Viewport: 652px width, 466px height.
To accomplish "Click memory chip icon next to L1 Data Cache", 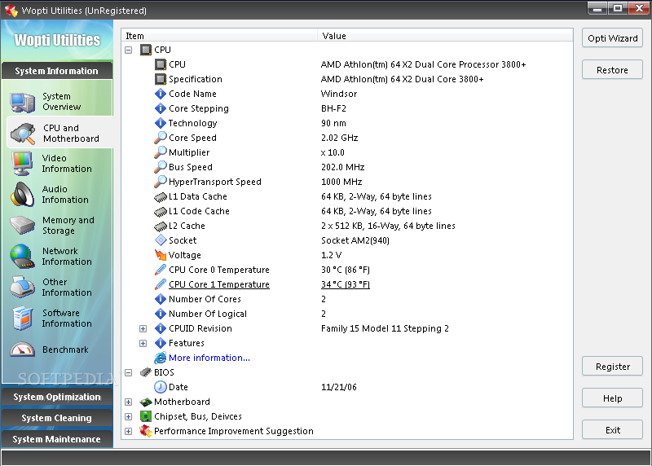I will click(161, 196).
